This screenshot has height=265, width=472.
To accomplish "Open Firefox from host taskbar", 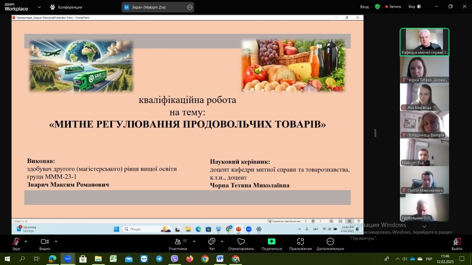I will (x=189, y=259).
